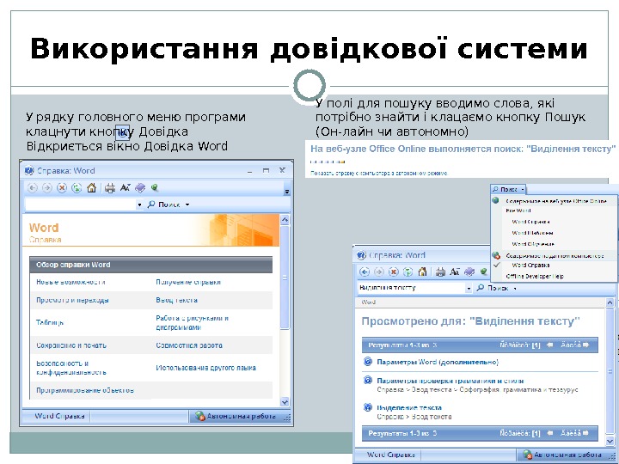This screenshot has width=619, height=464.
Task: Show table of contents book icon, left window
Action: (140, 188)
